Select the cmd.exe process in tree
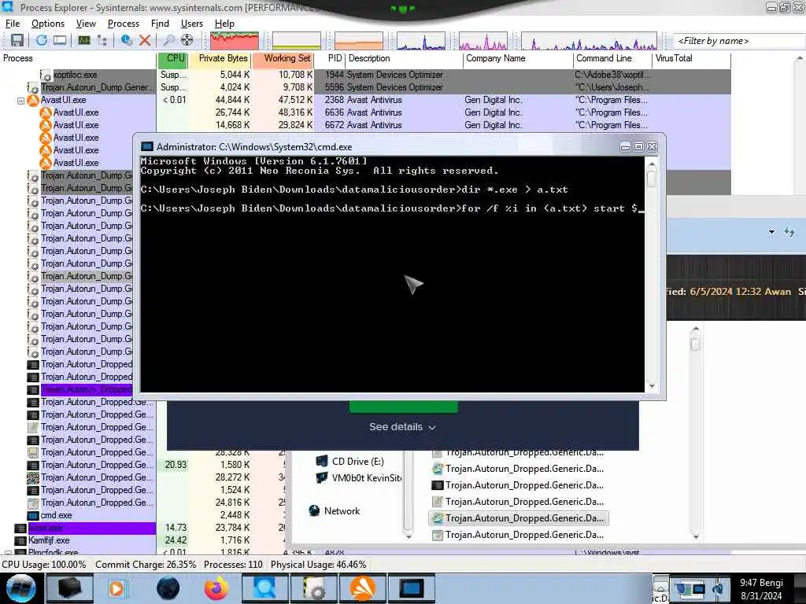Image resolution: width=806 pixels, height=604 pixels. [x=56, y=515]
